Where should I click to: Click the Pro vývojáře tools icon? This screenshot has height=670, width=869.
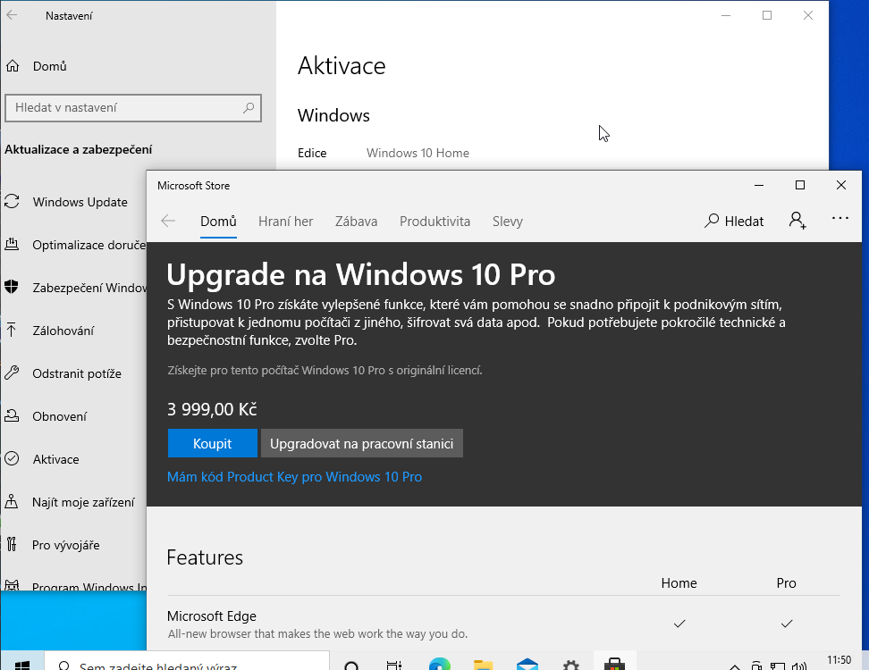pyautogui.click(x=12, y=544)
